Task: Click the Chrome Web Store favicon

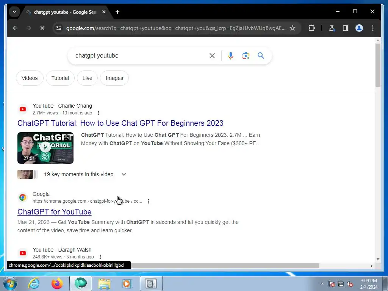Action: [23, 197]
